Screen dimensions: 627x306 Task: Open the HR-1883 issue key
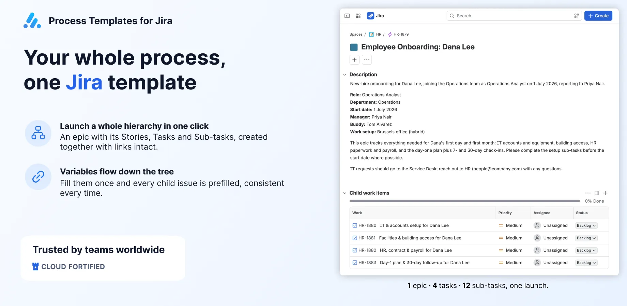coord(367,262)
